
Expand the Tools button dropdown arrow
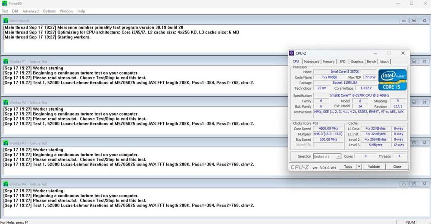tap(359, 167)
